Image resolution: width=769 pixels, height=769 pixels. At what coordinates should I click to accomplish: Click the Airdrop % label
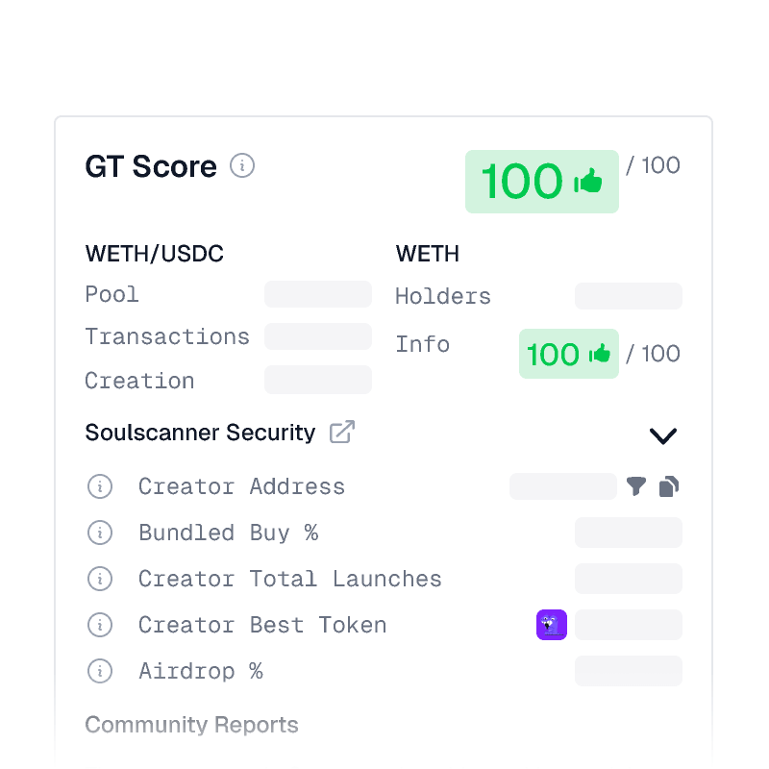pos(201,671)
